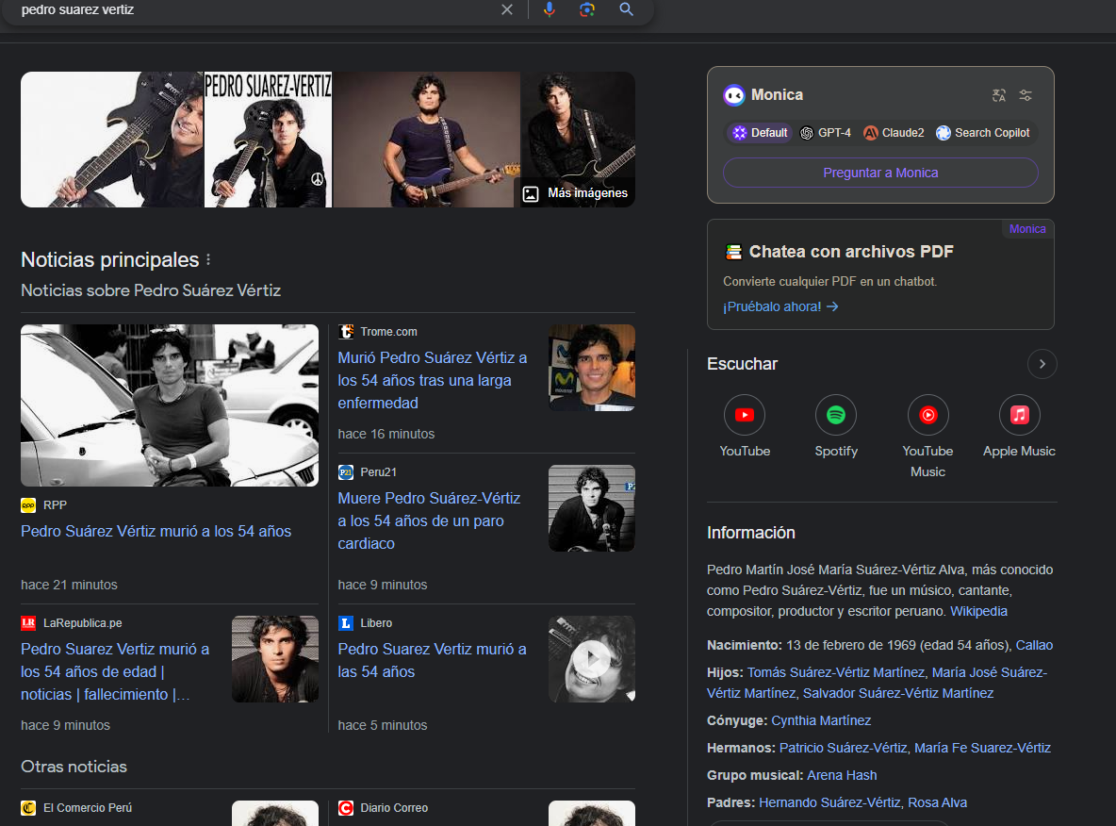The height and width of the screenshot is (826, 1116).
Task: Play the Libero video thumbnail
Action: tap(591, 659)
